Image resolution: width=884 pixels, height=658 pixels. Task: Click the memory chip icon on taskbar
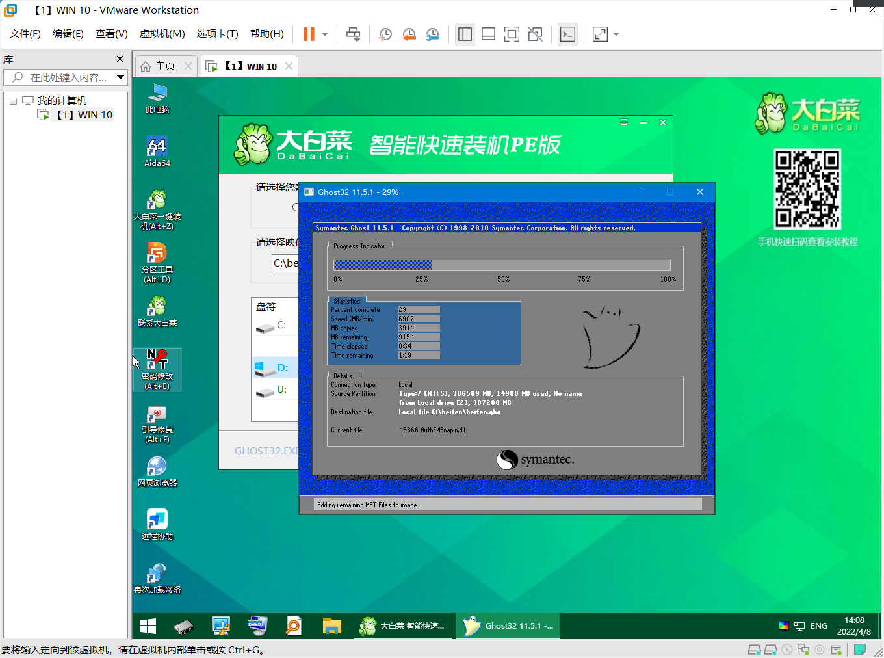[x=184, y=626]
